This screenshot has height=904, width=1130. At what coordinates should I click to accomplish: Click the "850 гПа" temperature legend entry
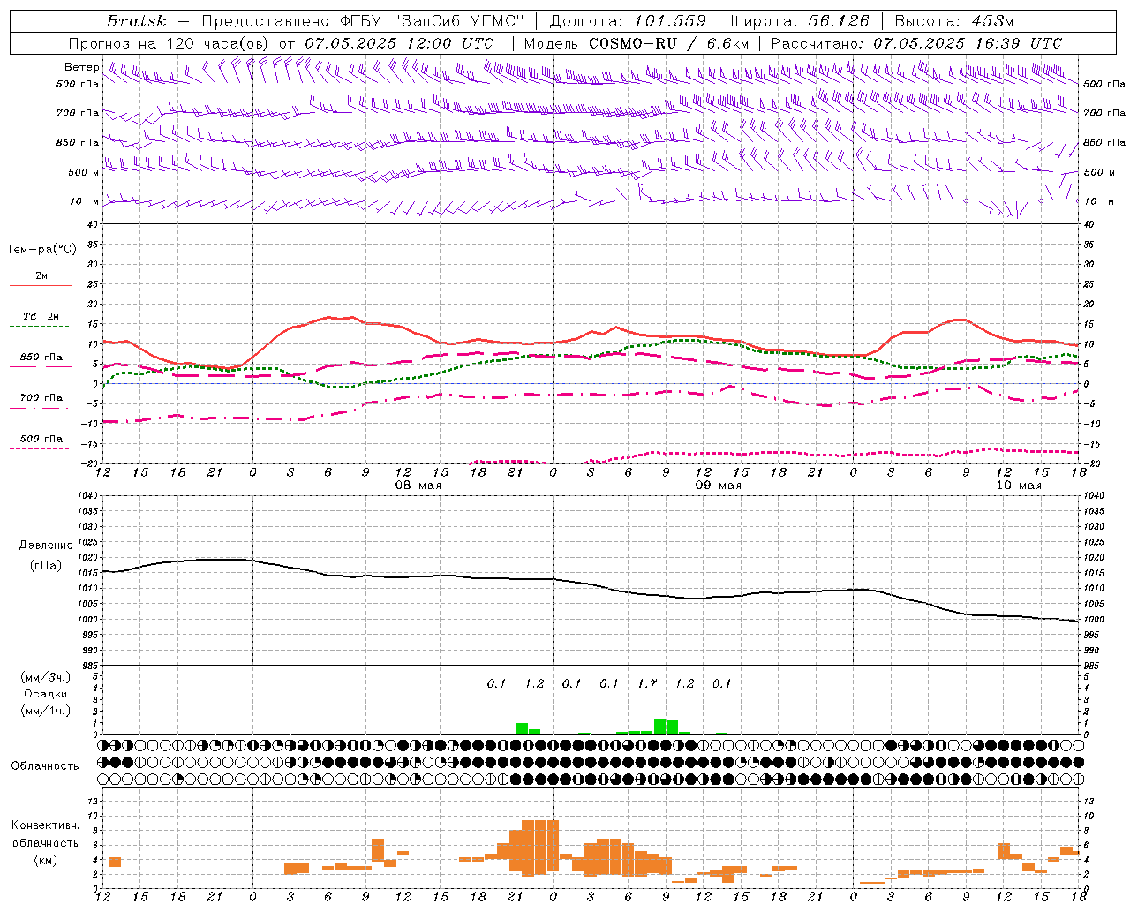(41, 358)
